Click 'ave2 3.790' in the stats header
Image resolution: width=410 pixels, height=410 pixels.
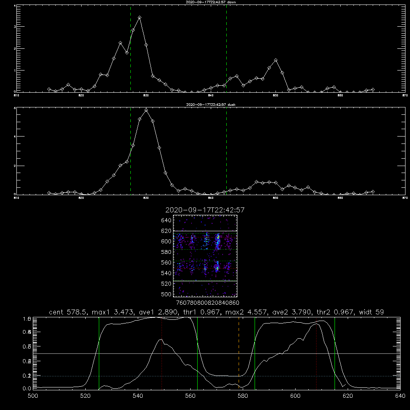point(291,312)
